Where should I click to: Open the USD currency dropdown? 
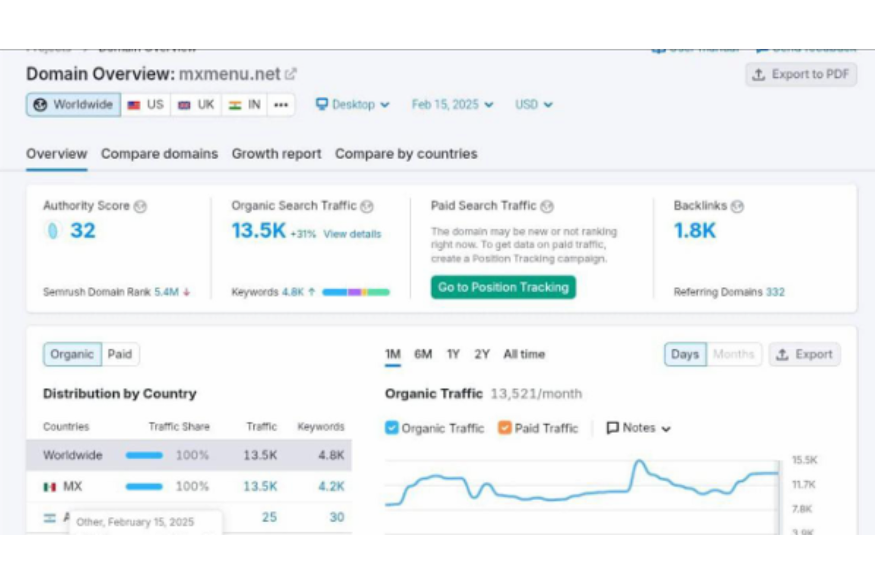point(533,105)
